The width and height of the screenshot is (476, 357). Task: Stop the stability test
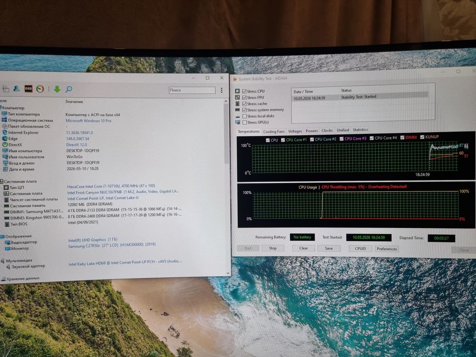(272, 248)
